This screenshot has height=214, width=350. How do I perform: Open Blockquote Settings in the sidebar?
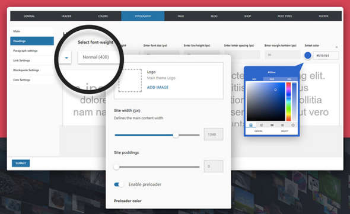32,70
